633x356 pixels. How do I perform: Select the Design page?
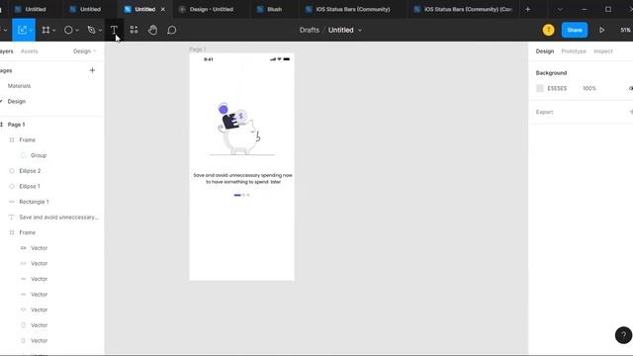(17, 101)
